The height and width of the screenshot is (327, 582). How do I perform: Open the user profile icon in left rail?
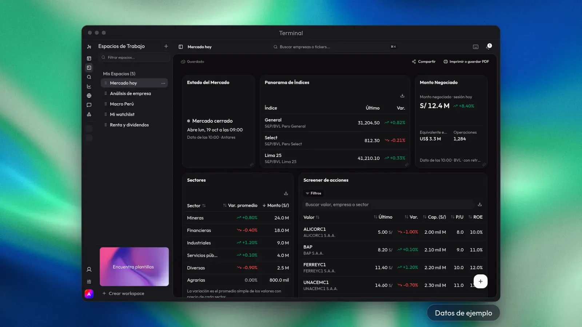(89, 270)
